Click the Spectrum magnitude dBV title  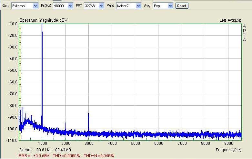coord(43,20)
